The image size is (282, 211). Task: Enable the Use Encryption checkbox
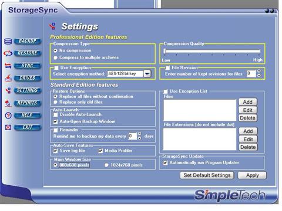(x=56, y=68)
